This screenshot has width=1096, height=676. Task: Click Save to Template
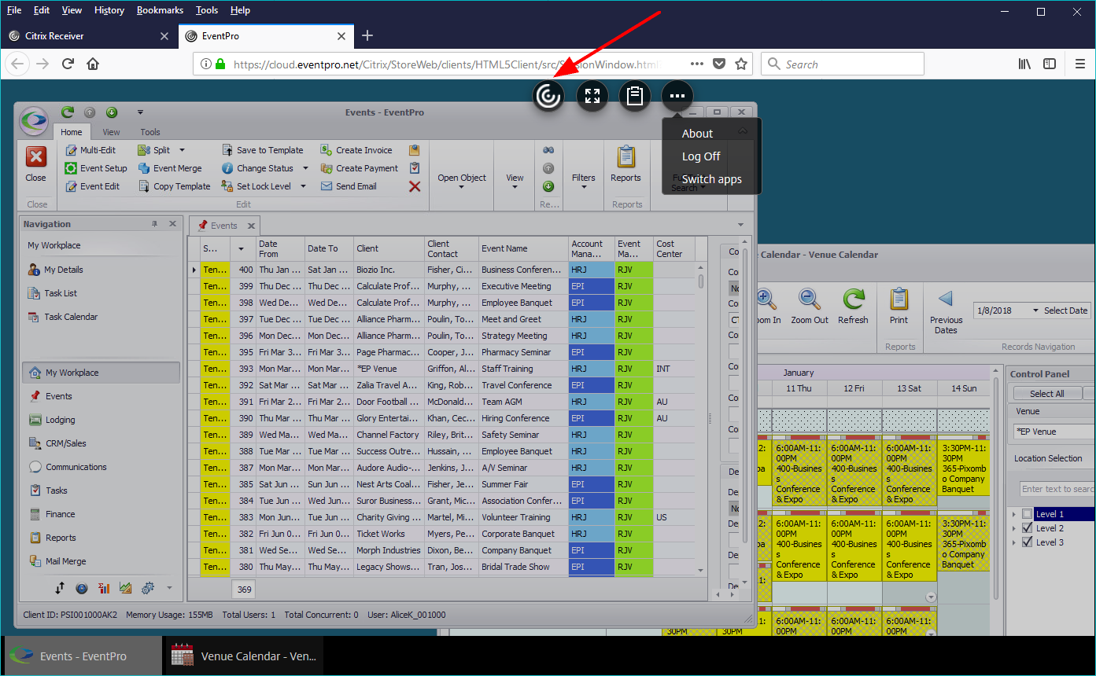262,150
